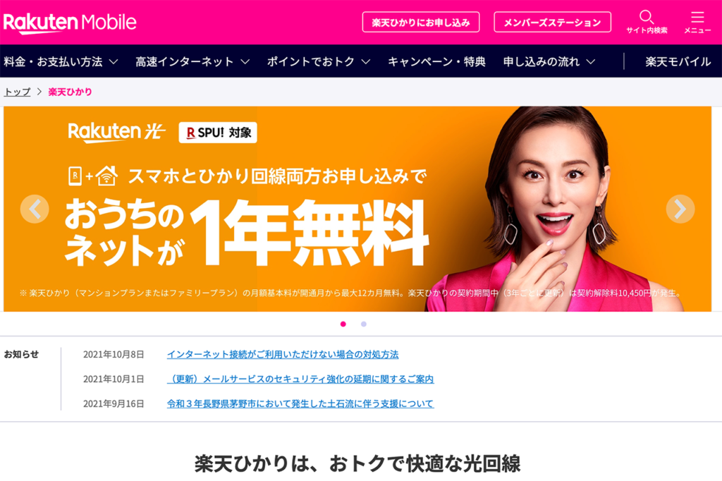722x481 pixels.
Task: Advance to next banner slide arrow
Action: click(x=680, y=209)
